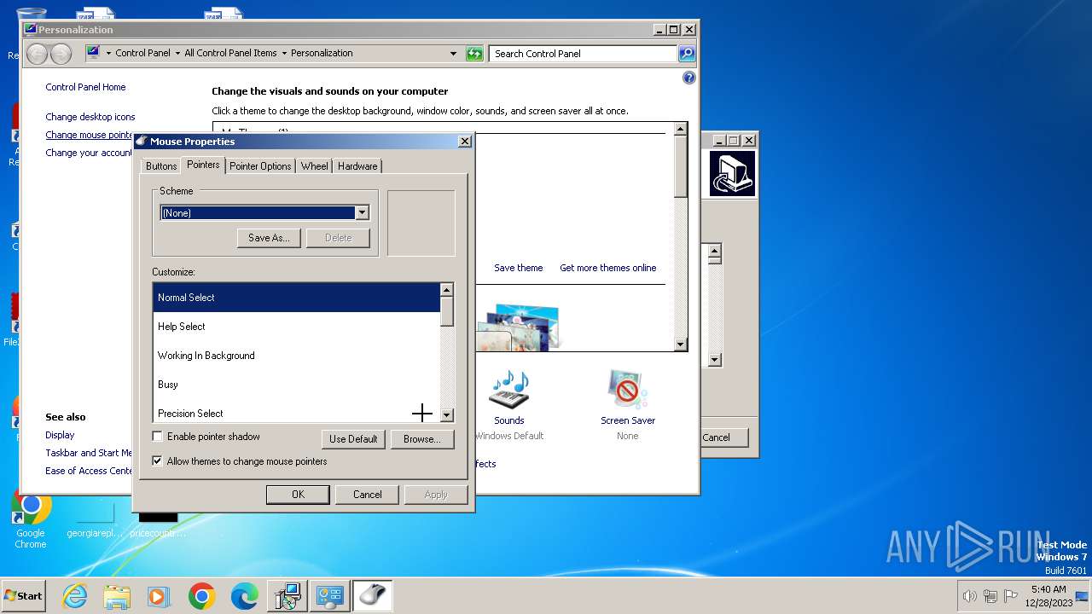1092x614 pixels.
Task: Click the forward navigation arrow
Action: (x=61, y=54)
